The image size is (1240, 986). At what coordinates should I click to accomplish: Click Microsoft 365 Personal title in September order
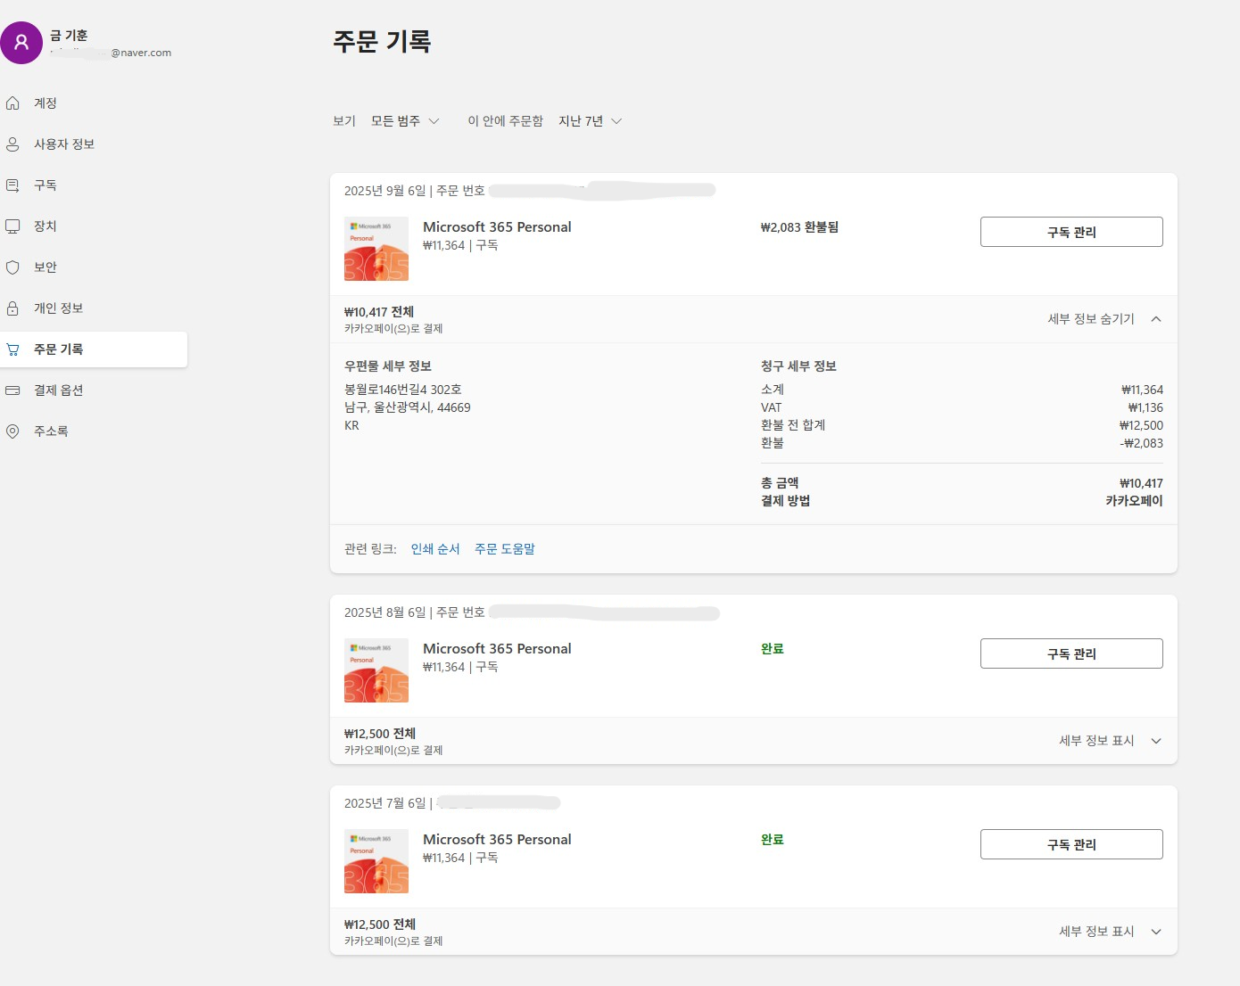[497, 227]
